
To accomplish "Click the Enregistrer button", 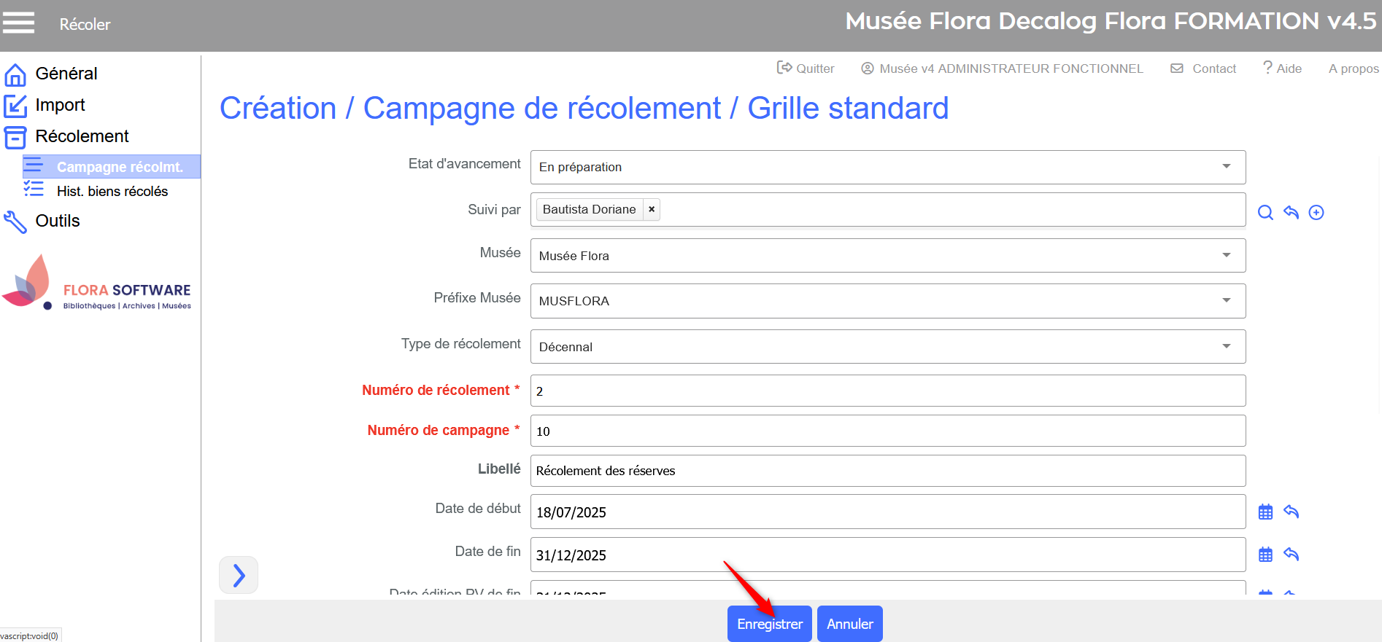I will [x=769, y=624].
